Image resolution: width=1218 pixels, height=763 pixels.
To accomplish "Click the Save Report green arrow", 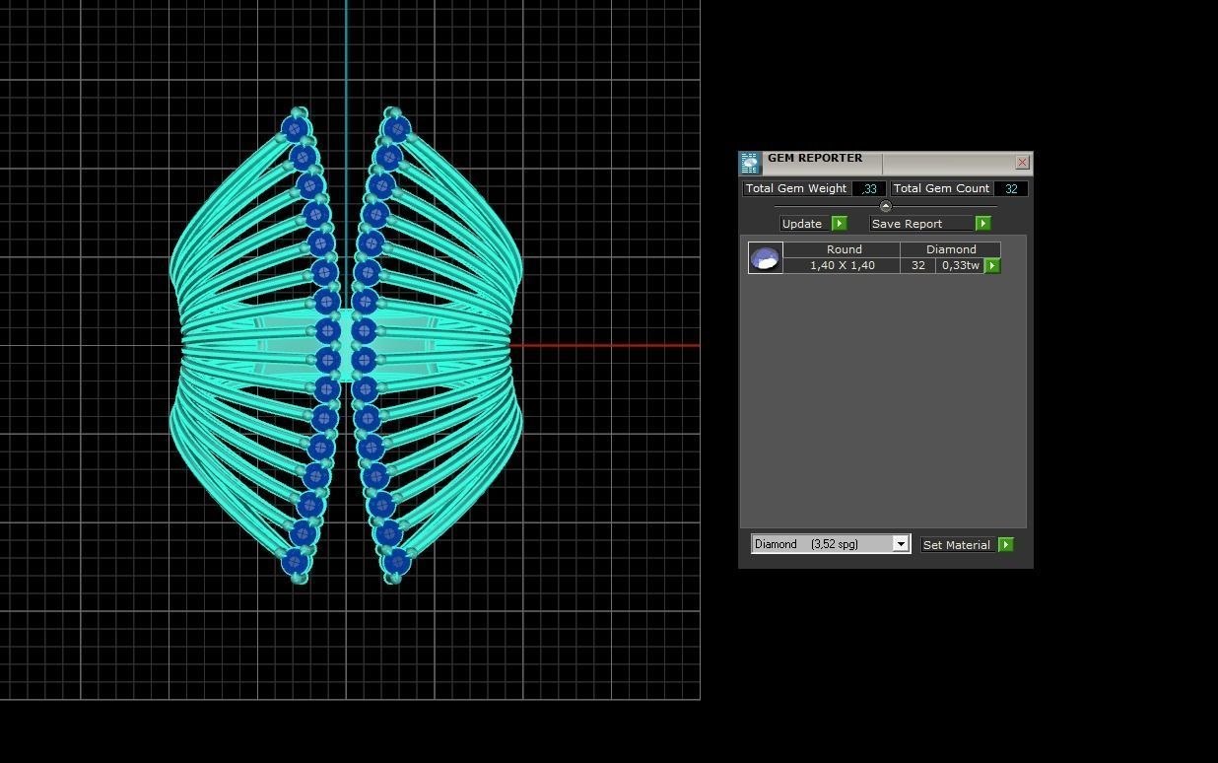I will [x=982, y=224].
